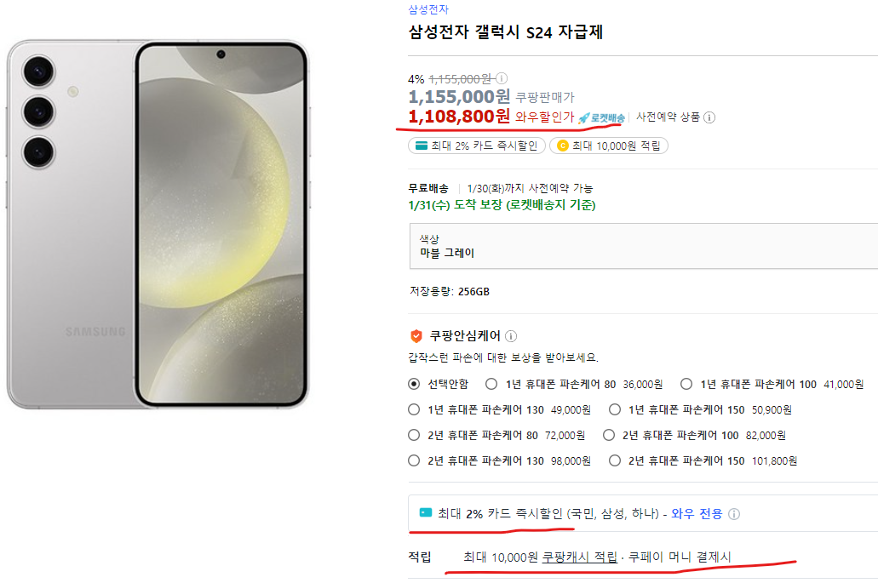Image resolution: width=878 pixels, height=583 pixels.
Task: Click info icon beside 사전예약 상품
Action: (x=709, y=118)
